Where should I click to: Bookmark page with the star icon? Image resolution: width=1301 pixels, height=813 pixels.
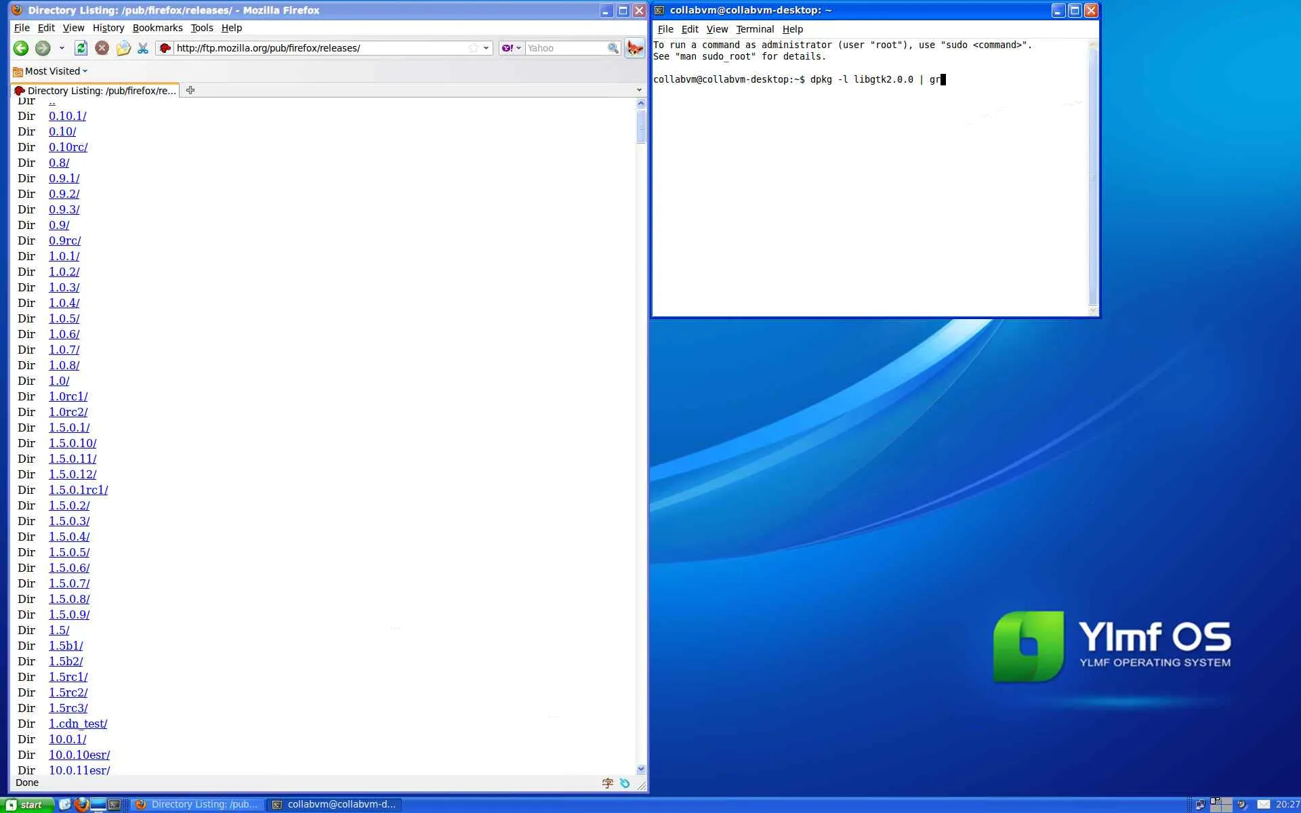pos(473,48)
